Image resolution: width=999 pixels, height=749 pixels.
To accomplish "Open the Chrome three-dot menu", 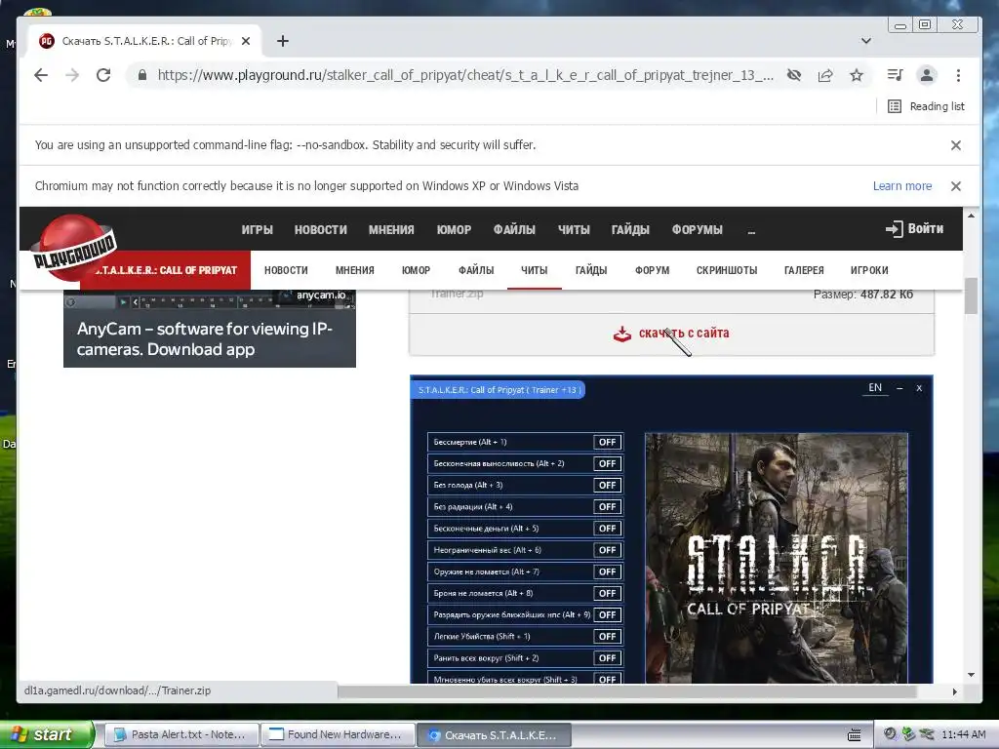I will tap(958, 75).
